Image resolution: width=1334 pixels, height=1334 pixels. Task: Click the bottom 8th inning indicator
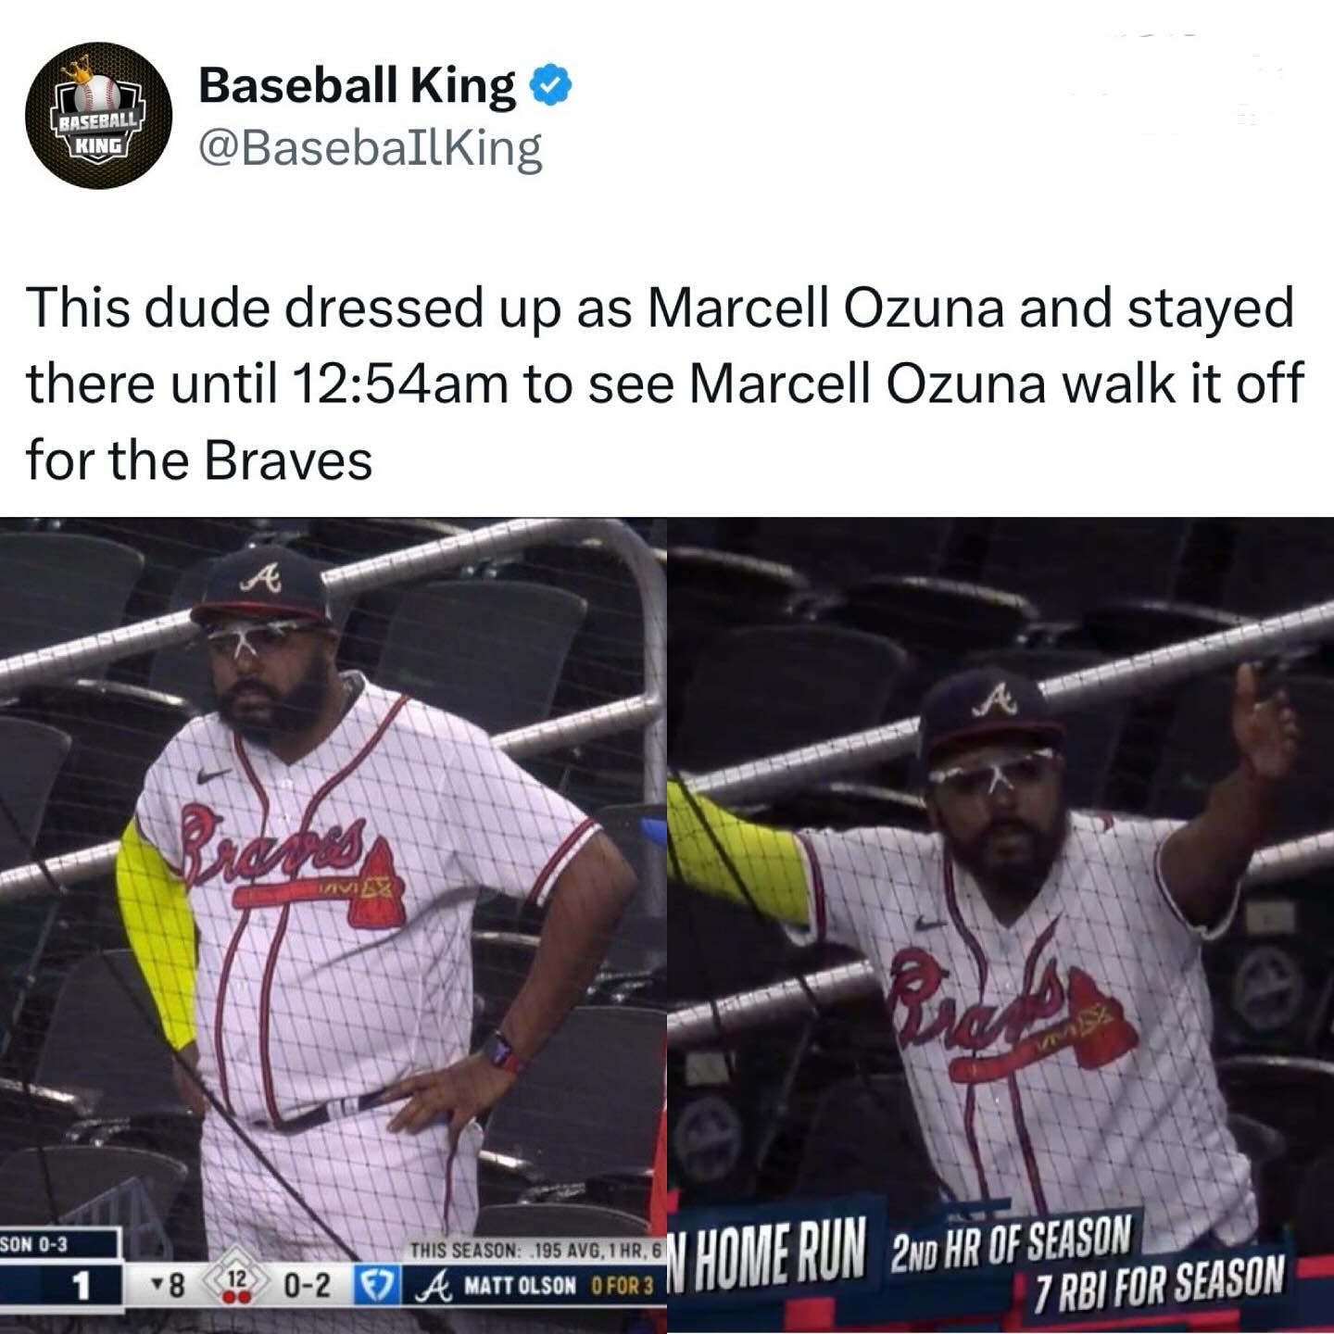pos(169,1286)
